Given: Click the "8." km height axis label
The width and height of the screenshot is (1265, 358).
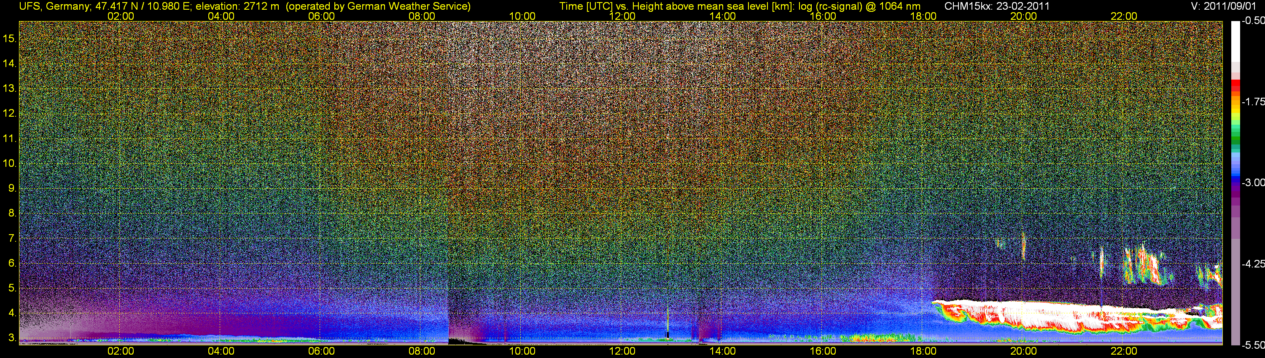Looking at the screenshot, I should point(12,214).
